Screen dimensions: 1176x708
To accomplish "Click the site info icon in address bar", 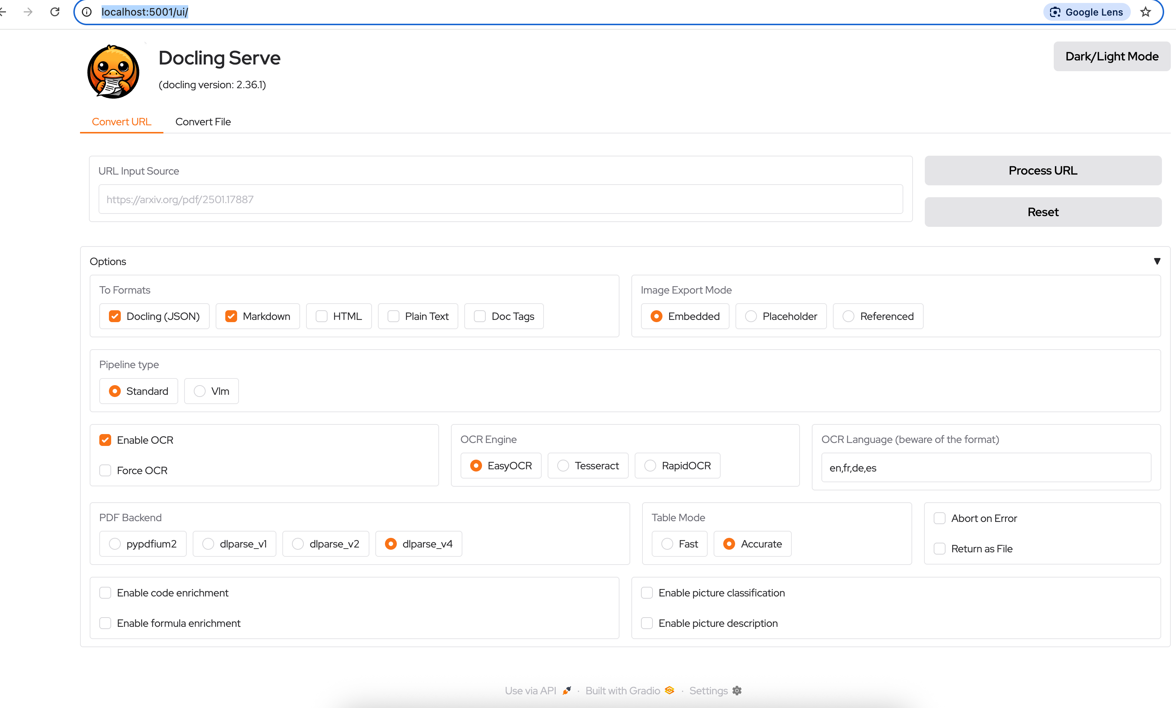I will click(x=86, y=12).
